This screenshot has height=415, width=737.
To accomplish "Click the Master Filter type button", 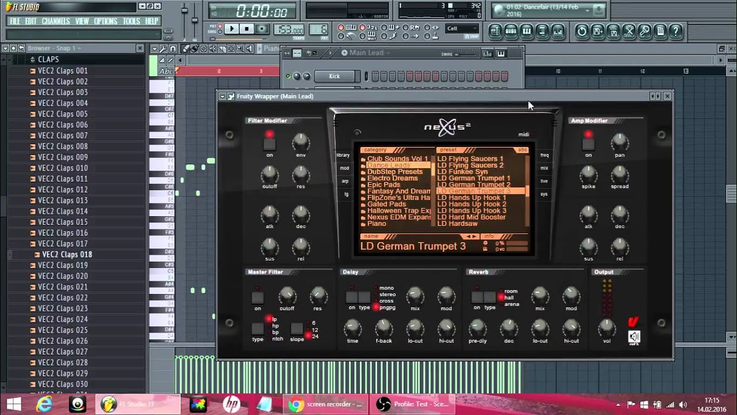I will coord(257,329).
